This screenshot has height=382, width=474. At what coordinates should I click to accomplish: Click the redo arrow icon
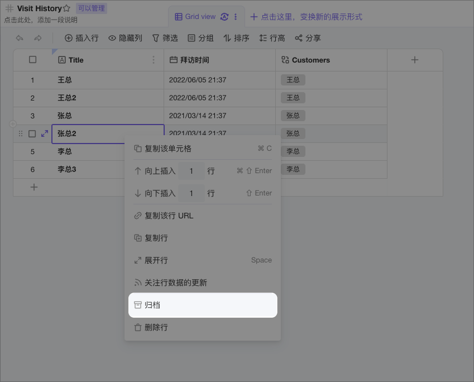point(38,38)
